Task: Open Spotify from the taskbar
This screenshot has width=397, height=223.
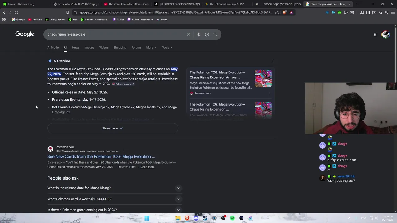Action: pos(232,218)
